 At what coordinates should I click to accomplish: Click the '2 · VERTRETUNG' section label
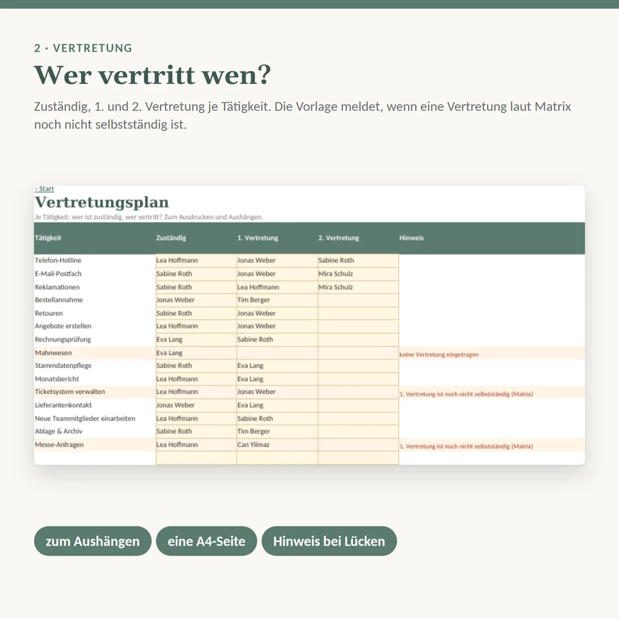coord(83,48)
